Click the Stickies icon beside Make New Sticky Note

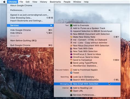click(x=71, y=37)
